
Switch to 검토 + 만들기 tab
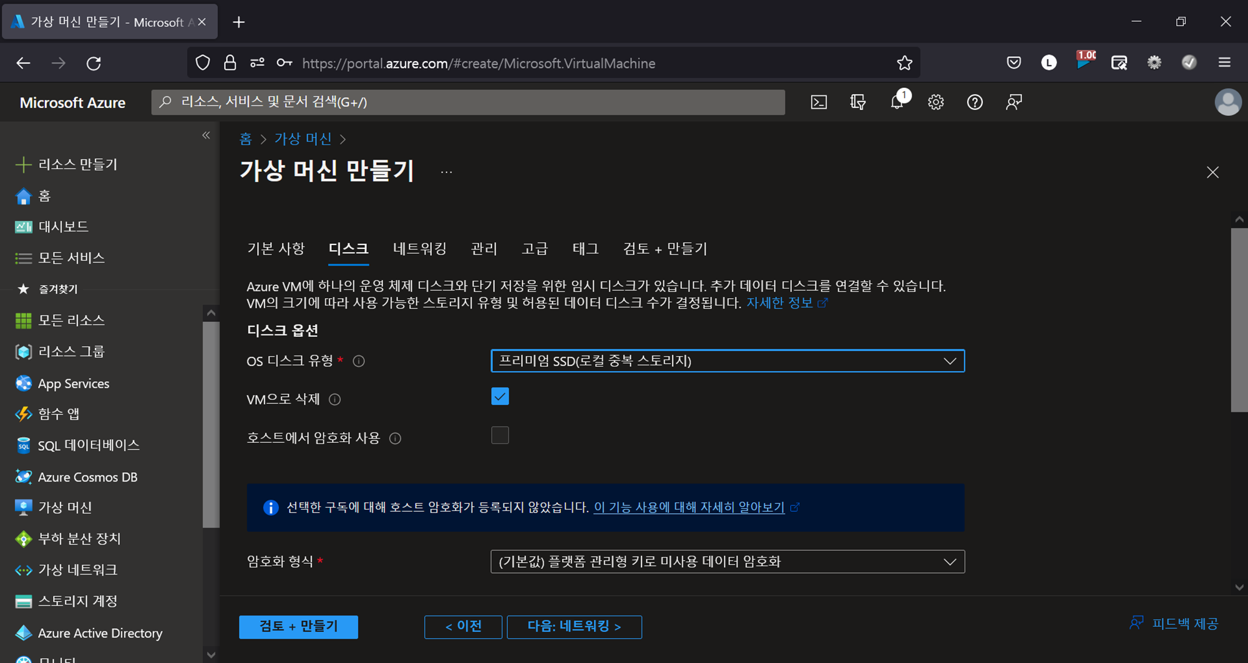(x=665, y=249)
